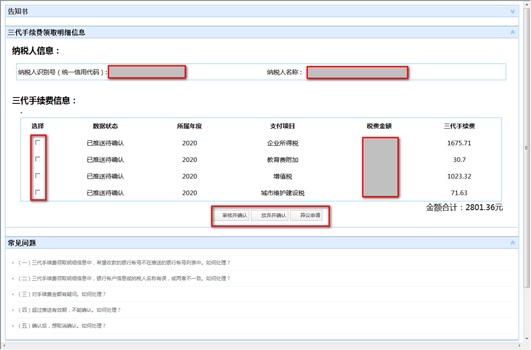Click the scrollbar up arrow
The height and width of the screenshot is (350, 531).
(526, 4)
